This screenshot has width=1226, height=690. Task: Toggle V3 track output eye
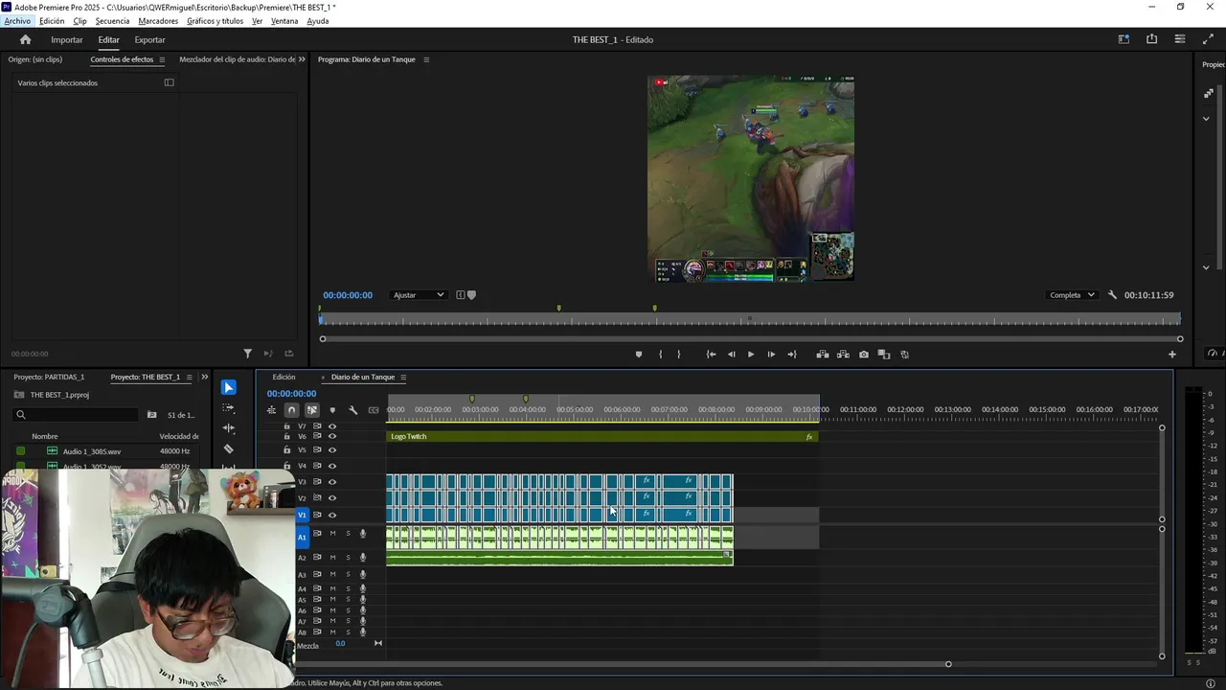tap(332, 482)
